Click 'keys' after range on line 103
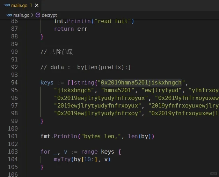Image resolution: width=219 pixels, height=177 pixels. pos(108,152)
